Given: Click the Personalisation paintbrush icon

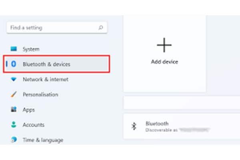Looking at the screenshot, I should 14,94.
